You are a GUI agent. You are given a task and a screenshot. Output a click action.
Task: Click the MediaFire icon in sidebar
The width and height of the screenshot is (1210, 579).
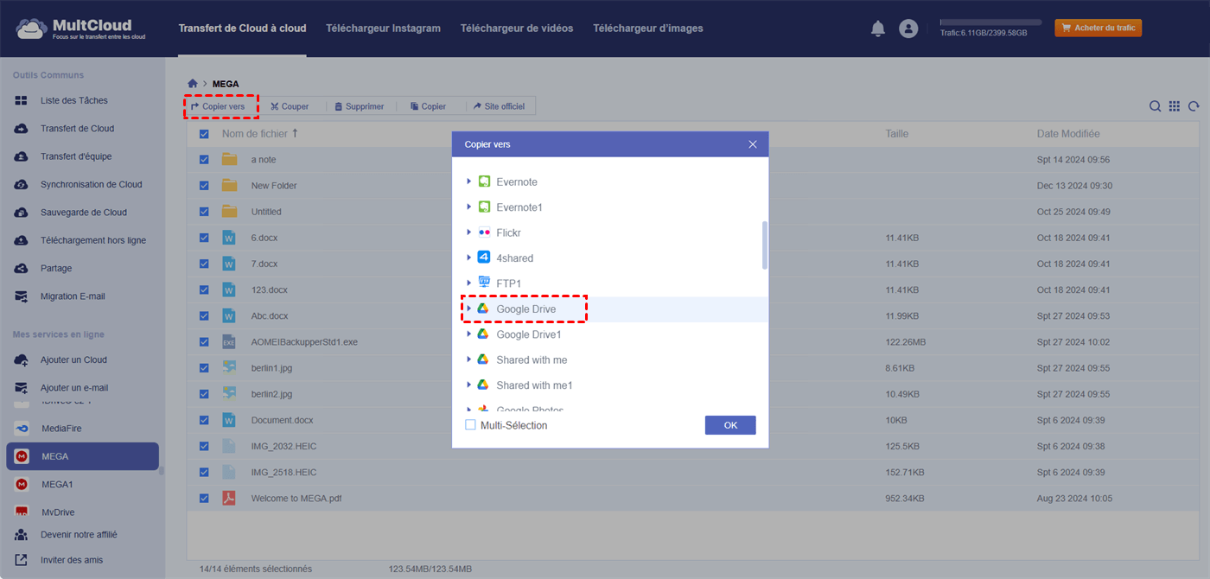[22, 429]
